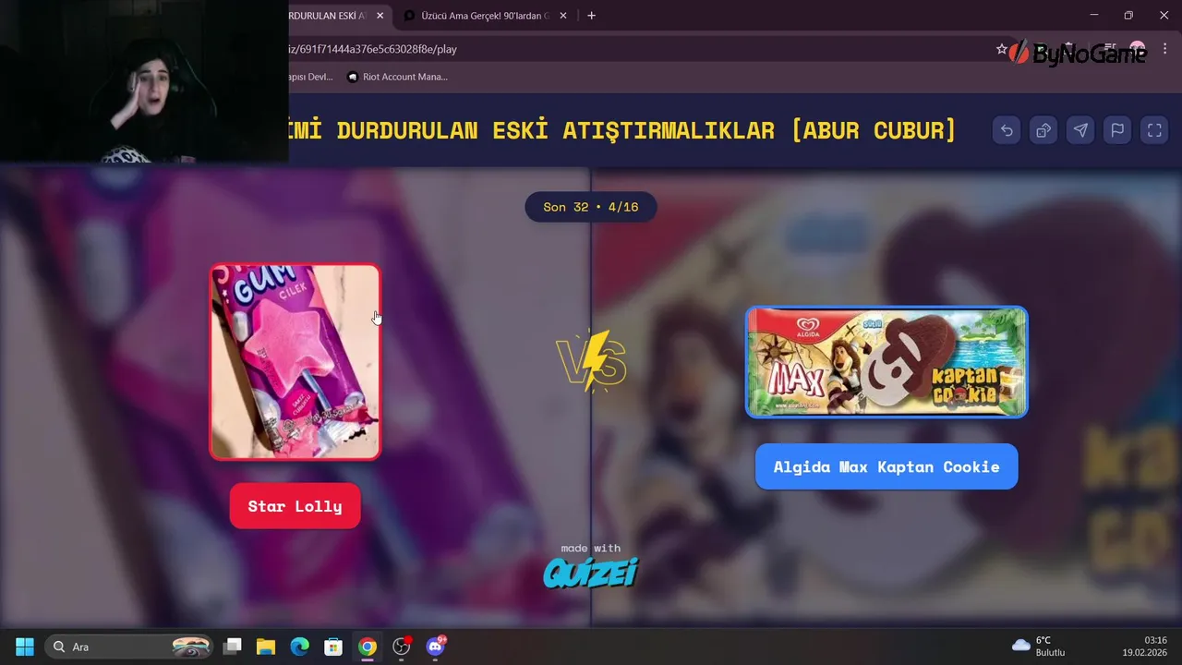
Task: Close the Üzücü Ama Gerçek tab
Action: click(564, 16)
